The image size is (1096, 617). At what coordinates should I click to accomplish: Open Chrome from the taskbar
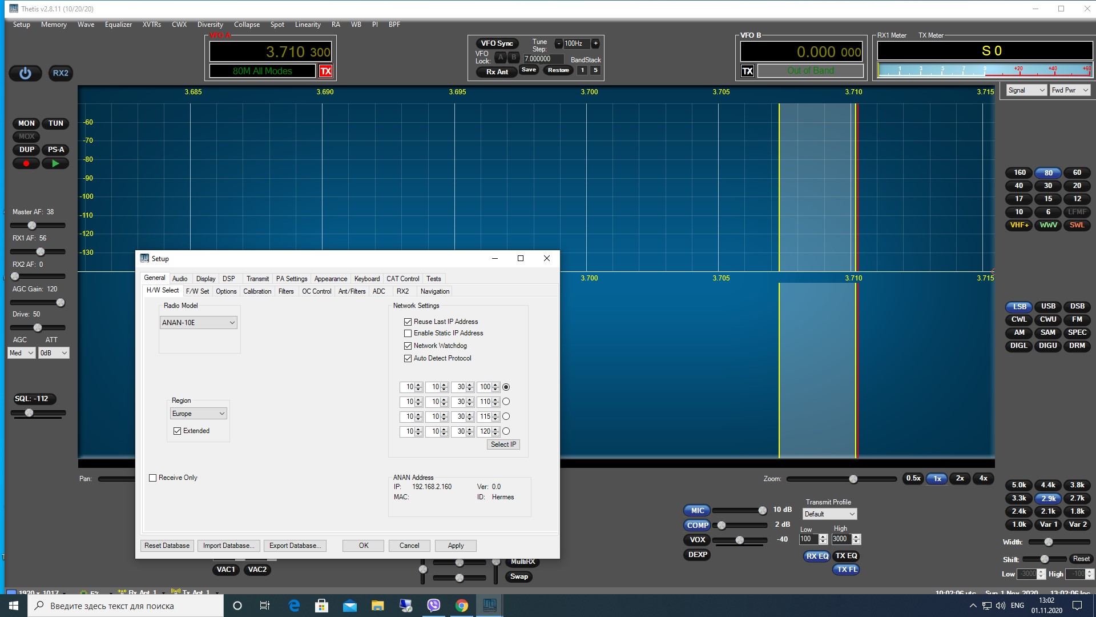click(x=462, y=606)
